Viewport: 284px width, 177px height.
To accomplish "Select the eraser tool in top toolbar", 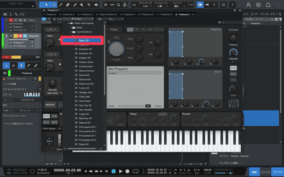I will (x=68, y=5).
